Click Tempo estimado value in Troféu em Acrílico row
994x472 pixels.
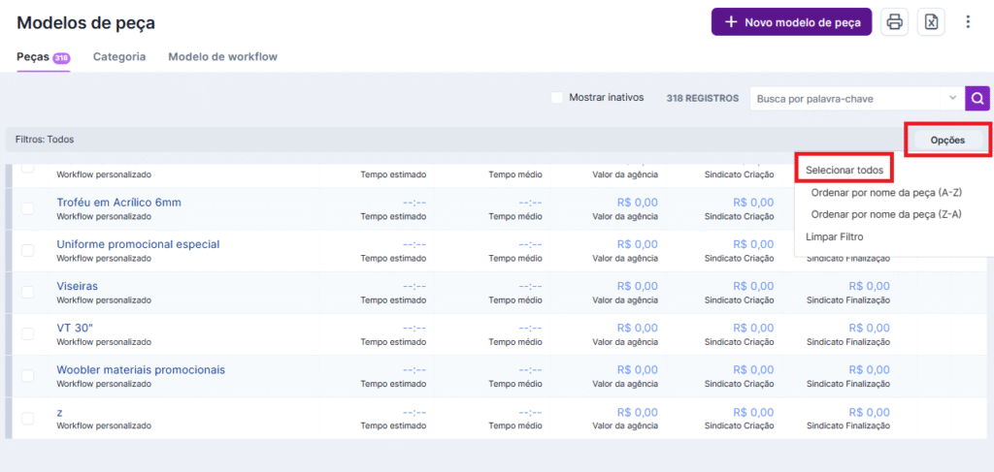414,203
